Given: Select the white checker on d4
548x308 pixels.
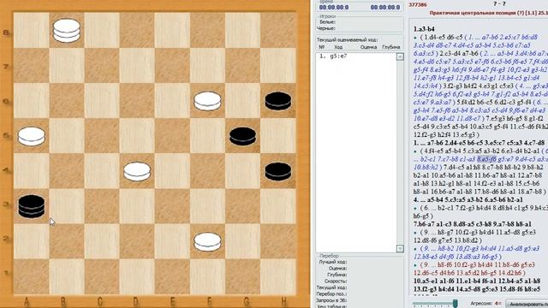Looking at the screenshot, I should click(x=137, y=171).
